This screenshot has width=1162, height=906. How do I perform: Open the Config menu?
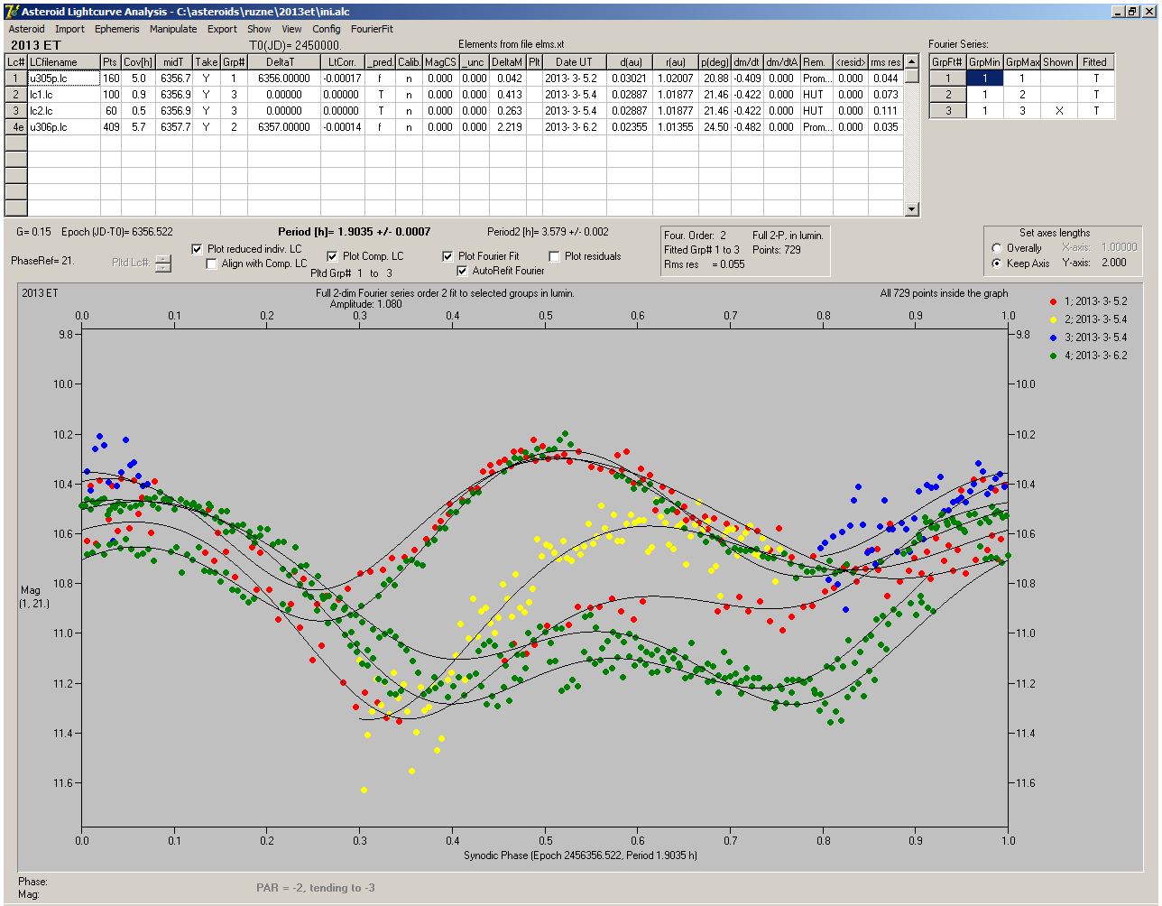[327, 29]
